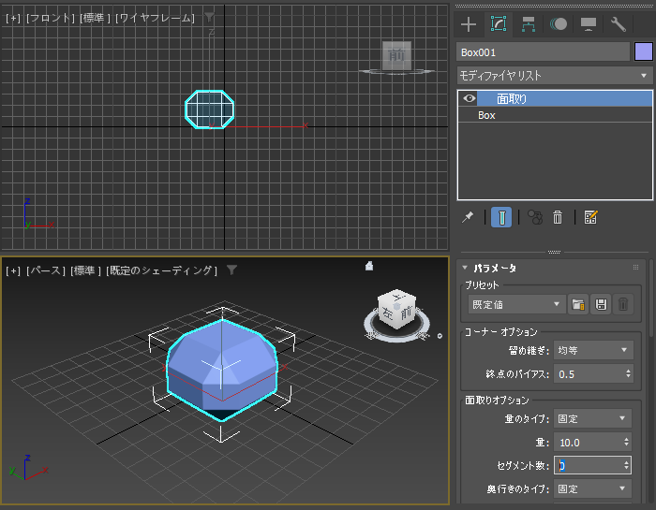Click the セグメント数 input field

coord(589,465)
